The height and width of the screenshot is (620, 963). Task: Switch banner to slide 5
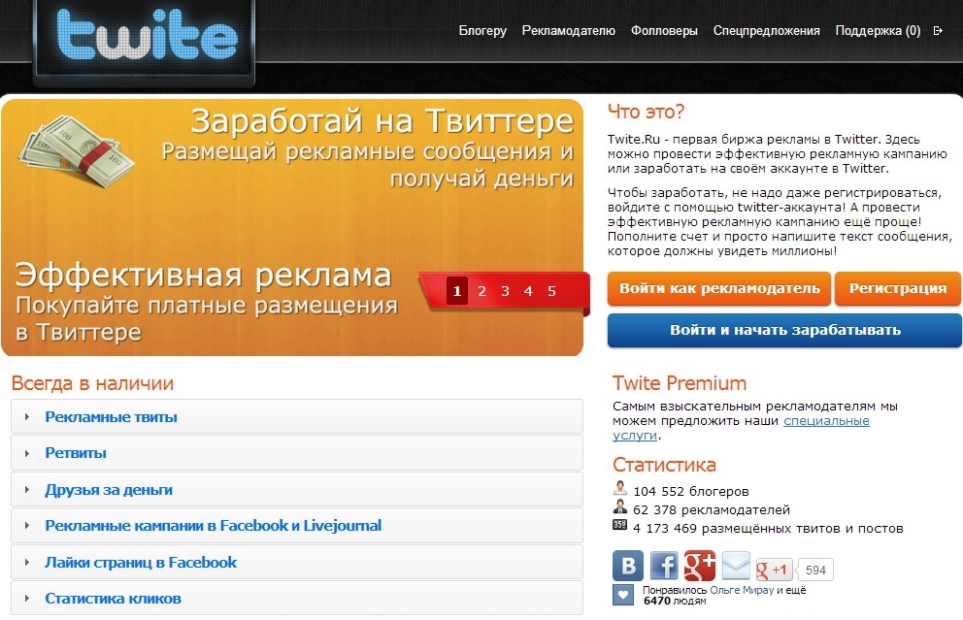551,291
